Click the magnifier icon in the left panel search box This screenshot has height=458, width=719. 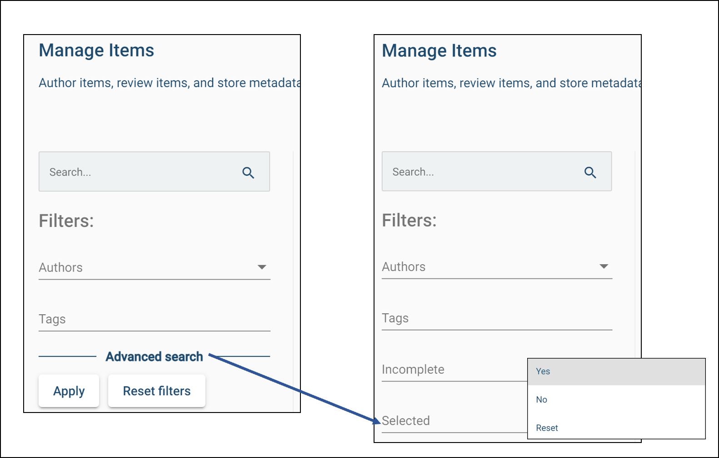[248, 173]
